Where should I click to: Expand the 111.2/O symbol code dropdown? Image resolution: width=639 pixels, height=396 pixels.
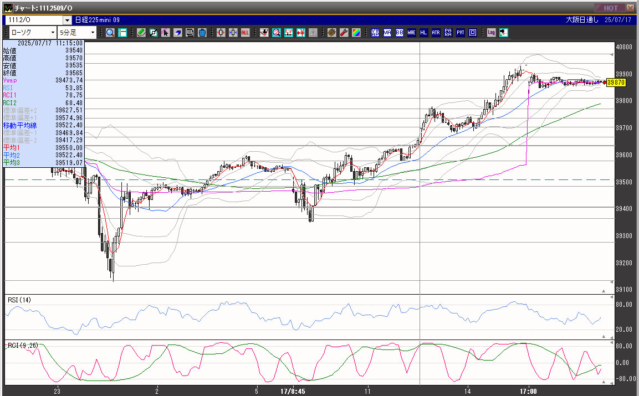(x=67, y=20)
